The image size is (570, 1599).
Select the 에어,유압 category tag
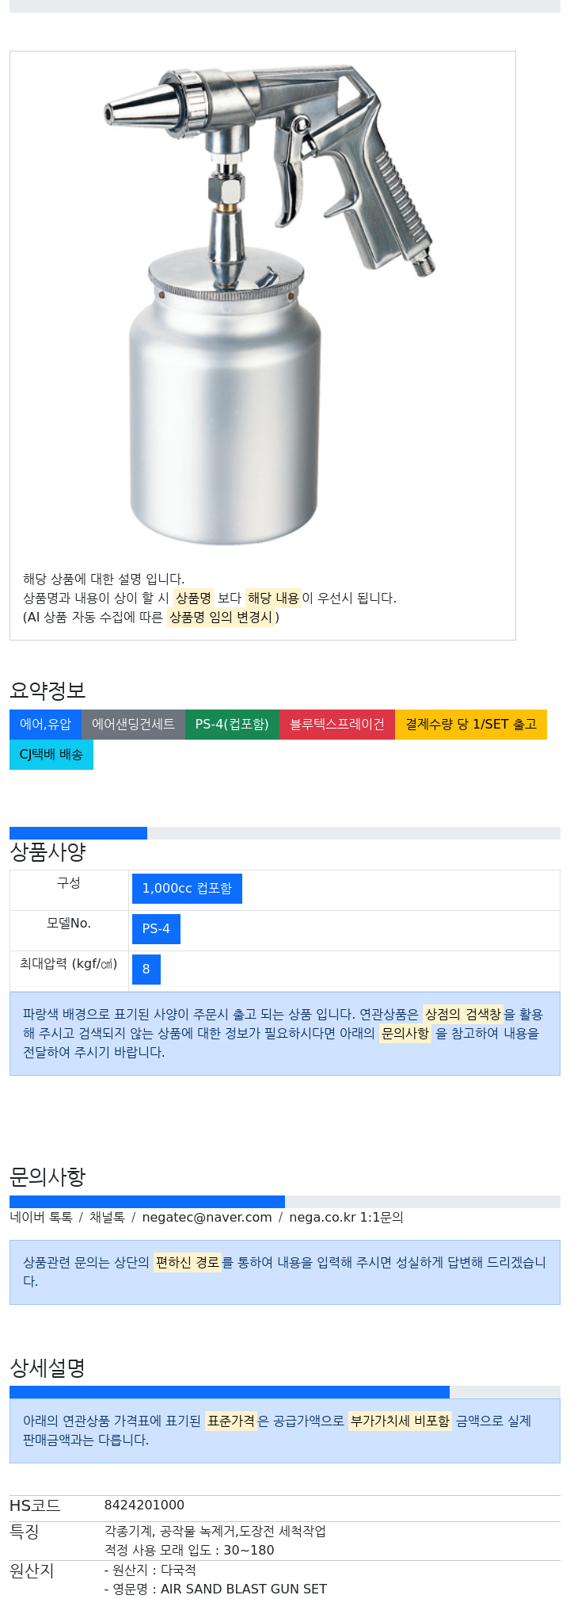tap(45, 724)
